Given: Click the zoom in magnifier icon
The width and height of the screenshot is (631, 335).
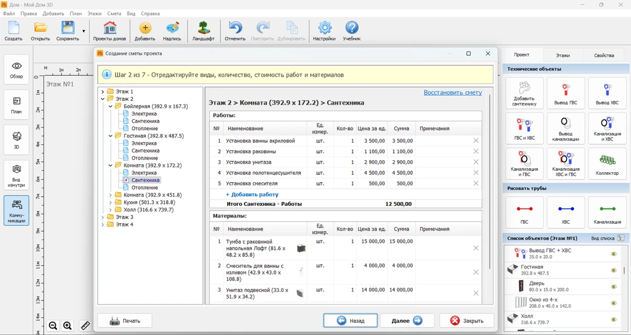Looking at the screenshot, I should pyautogui.click(x=67, y=326).
